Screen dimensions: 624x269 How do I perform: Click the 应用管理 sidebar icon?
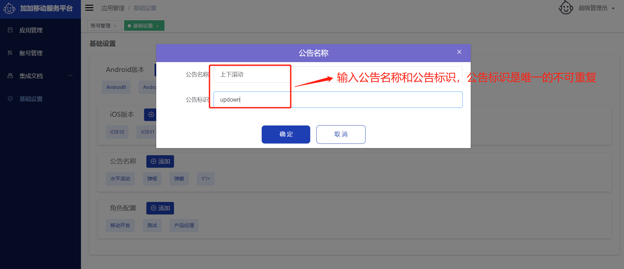[10, 30]
